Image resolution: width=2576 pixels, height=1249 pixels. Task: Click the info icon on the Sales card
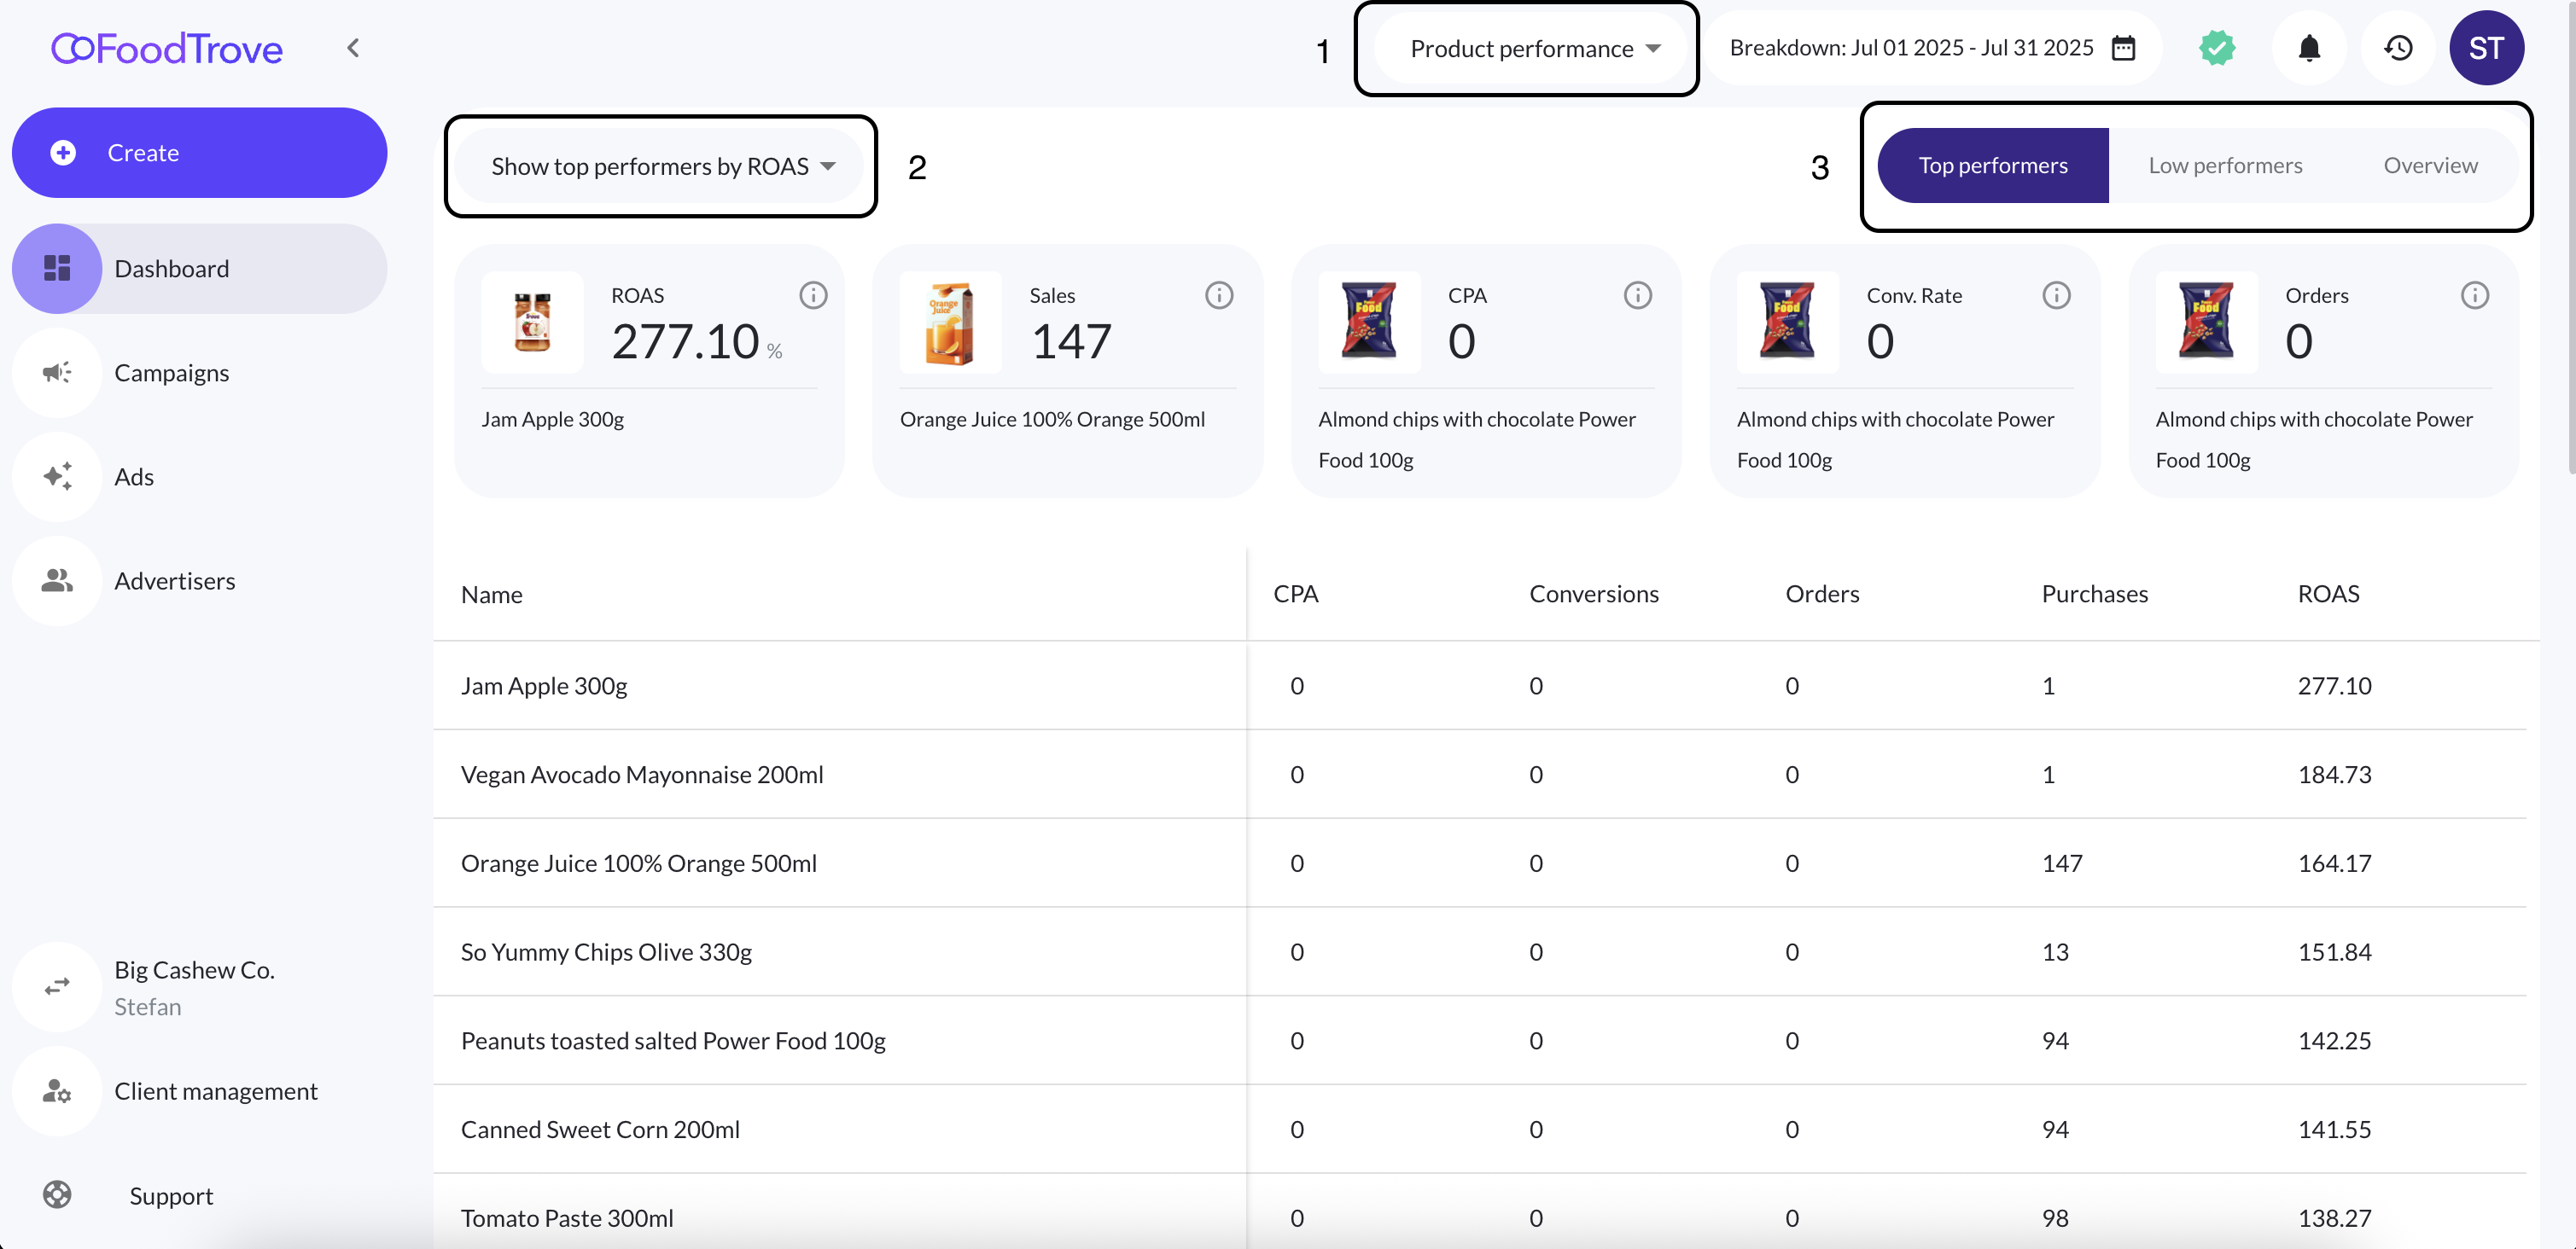[x=1219, y=295]
